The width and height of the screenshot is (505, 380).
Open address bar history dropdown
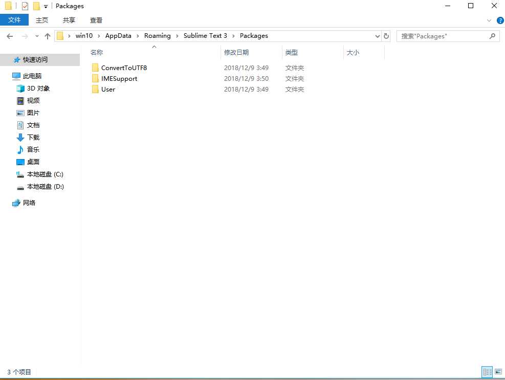tap(378, 36)
